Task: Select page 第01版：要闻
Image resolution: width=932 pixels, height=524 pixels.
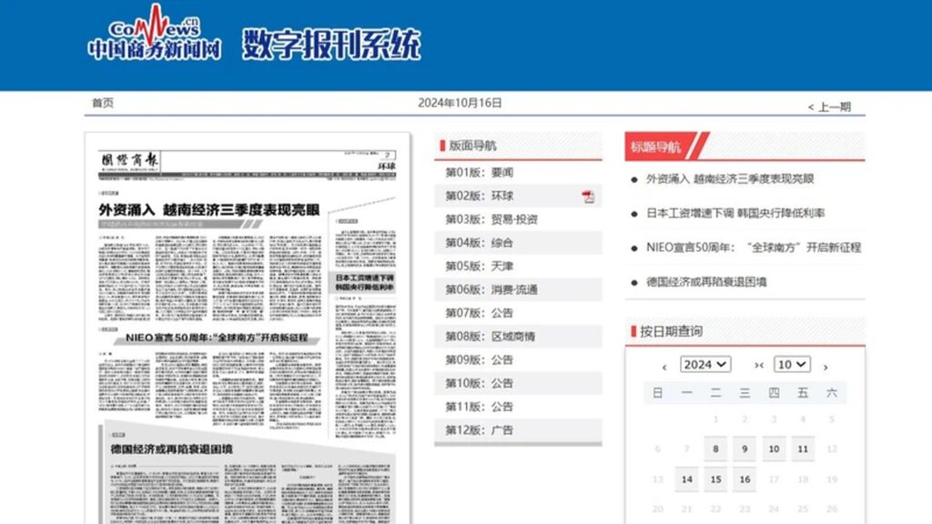Action: point(479,173)
